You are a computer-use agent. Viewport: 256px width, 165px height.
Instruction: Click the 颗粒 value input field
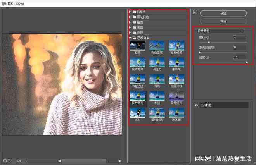coord(239,38)
